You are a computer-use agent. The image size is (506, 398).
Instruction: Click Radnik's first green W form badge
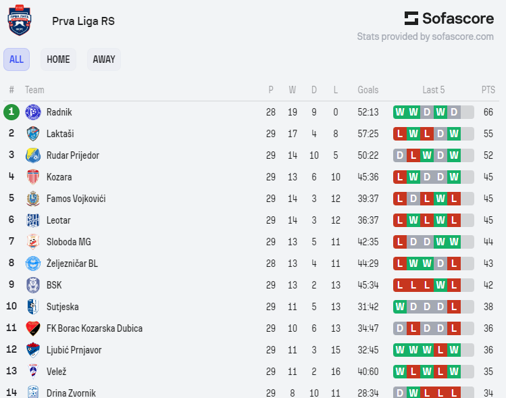[x=400, y=112]
